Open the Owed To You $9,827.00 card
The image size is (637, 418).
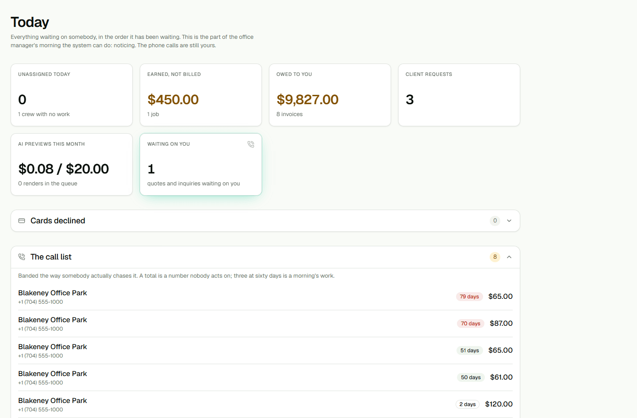click(x=330, y=95)
